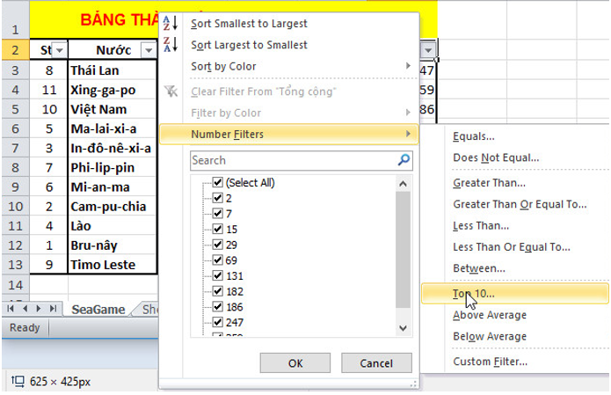Uncheck the value 186 checkbox
This screenshot has width=611, height=395.
(x=217, y=307)
